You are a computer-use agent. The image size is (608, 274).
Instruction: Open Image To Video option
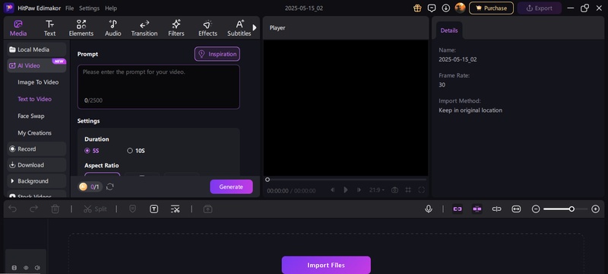(38, 82)
